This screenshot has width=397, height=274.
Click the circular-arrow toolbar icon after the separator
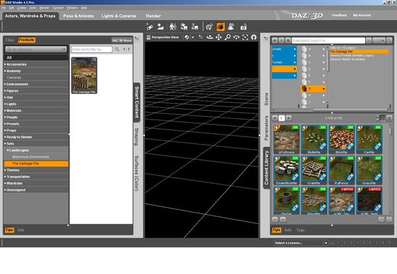(209, 26)
